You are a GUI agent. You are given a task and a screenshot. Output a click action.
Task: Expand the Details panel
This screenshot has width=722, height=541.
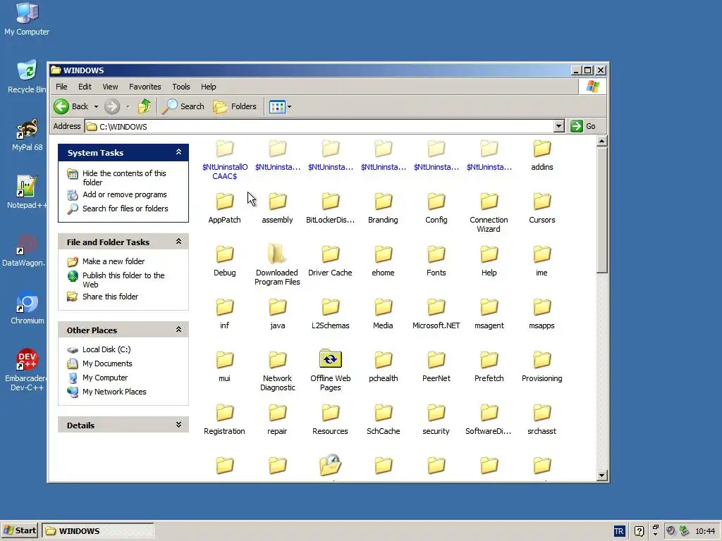pos(178,425)
